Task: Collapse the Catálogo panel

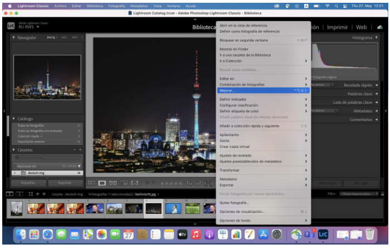Action: click(14, 119)
